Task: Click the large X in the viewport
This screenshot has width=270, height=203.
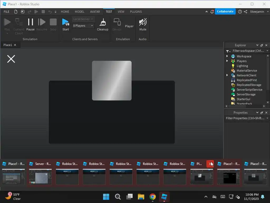Action: pos(11,59)
